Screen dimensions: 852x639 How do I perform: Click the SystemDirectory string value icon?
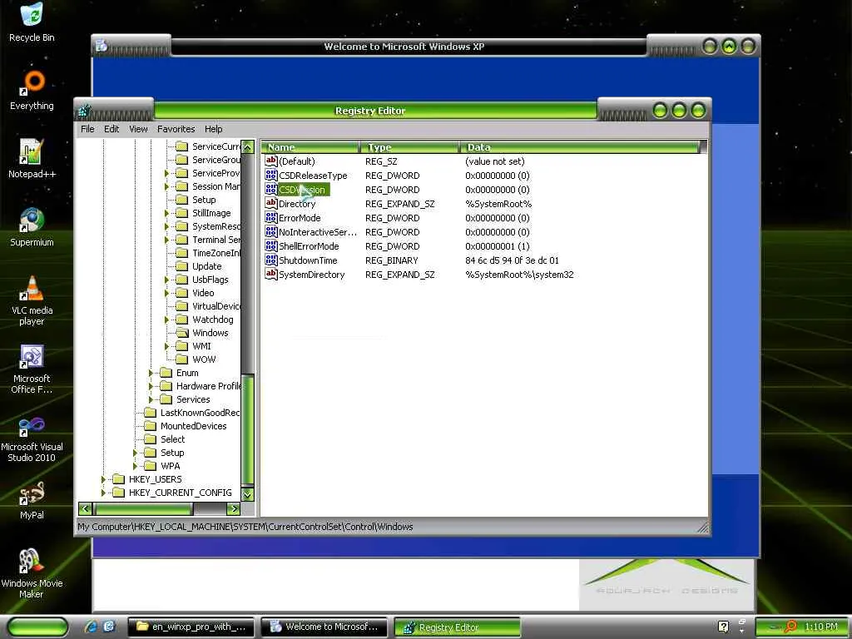pyautogui.click(x=270, y=274)
